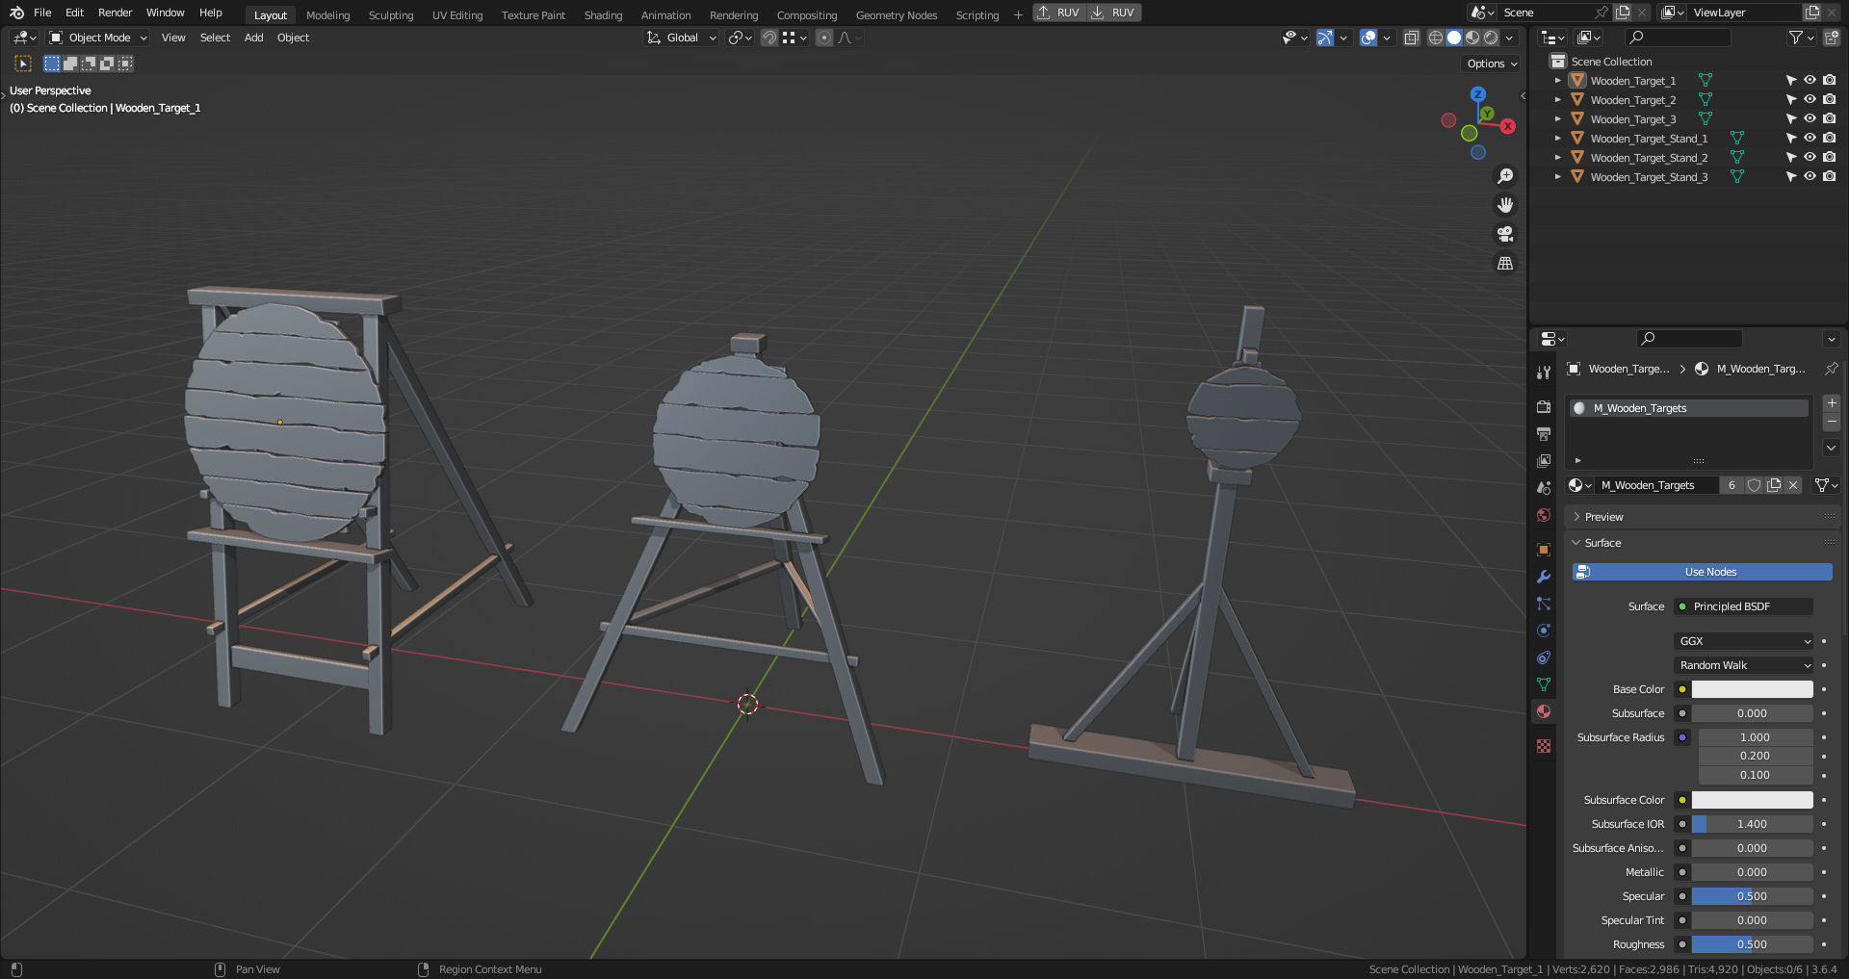Open the Modifiers wrench properties tab
This screenshot has height=979, width=1849.
[1544, 577]
